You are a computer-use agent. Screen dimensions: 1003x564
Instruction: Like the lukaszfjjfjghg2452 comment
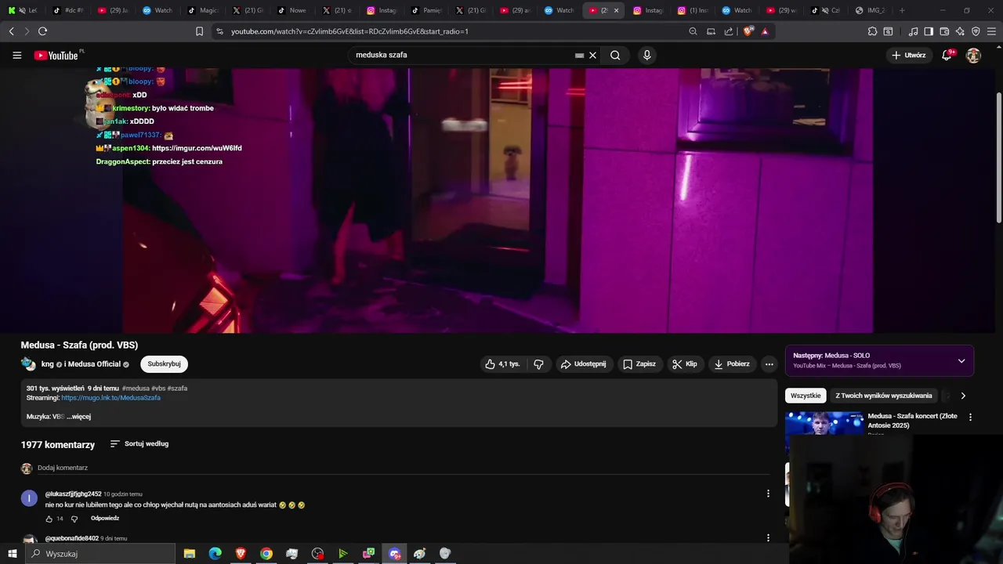(49, 519)
